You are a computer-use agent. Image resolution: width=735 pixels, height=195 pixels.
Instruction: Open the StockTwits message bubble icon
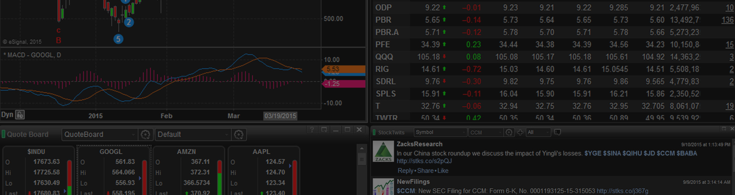558,132
